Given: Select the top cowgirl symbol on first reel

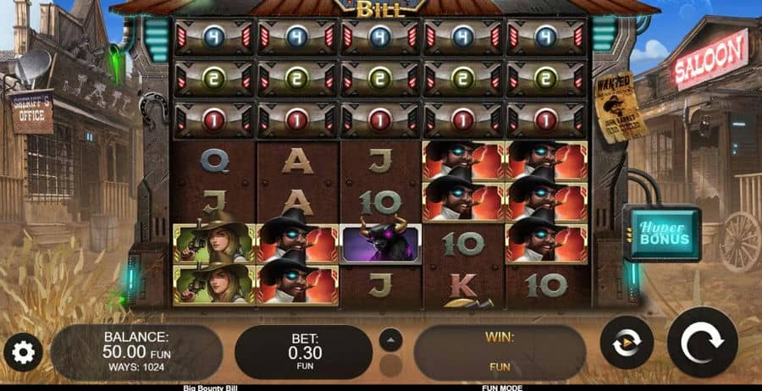Looking at the screenshot, I should [x=214, y=244].
